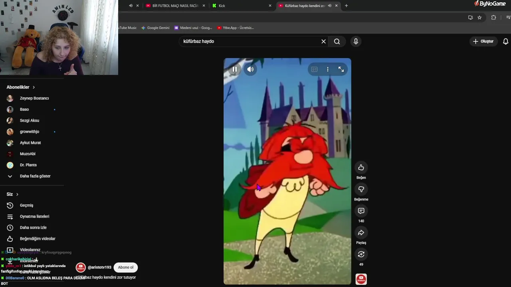
Task: Click Dr. Plants channel avatar icon
Action: click(x=10, y=165)
